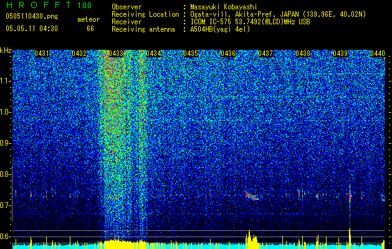Viewport: 392px width, 249px height.
Task: Click the 0434 time marker
Action: click(153, 54)
